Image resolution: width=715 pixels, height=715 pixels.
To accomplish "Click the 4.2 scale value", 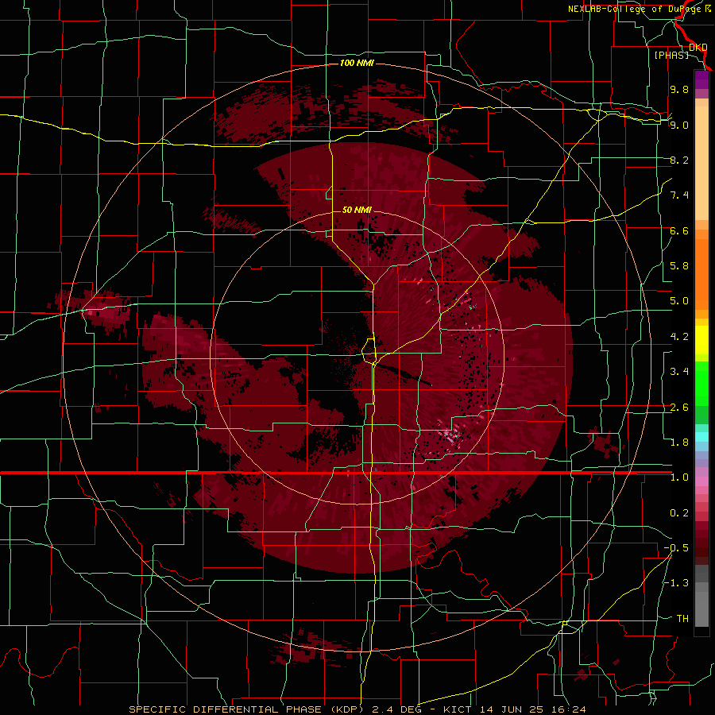I will click(x=679, y=337).
